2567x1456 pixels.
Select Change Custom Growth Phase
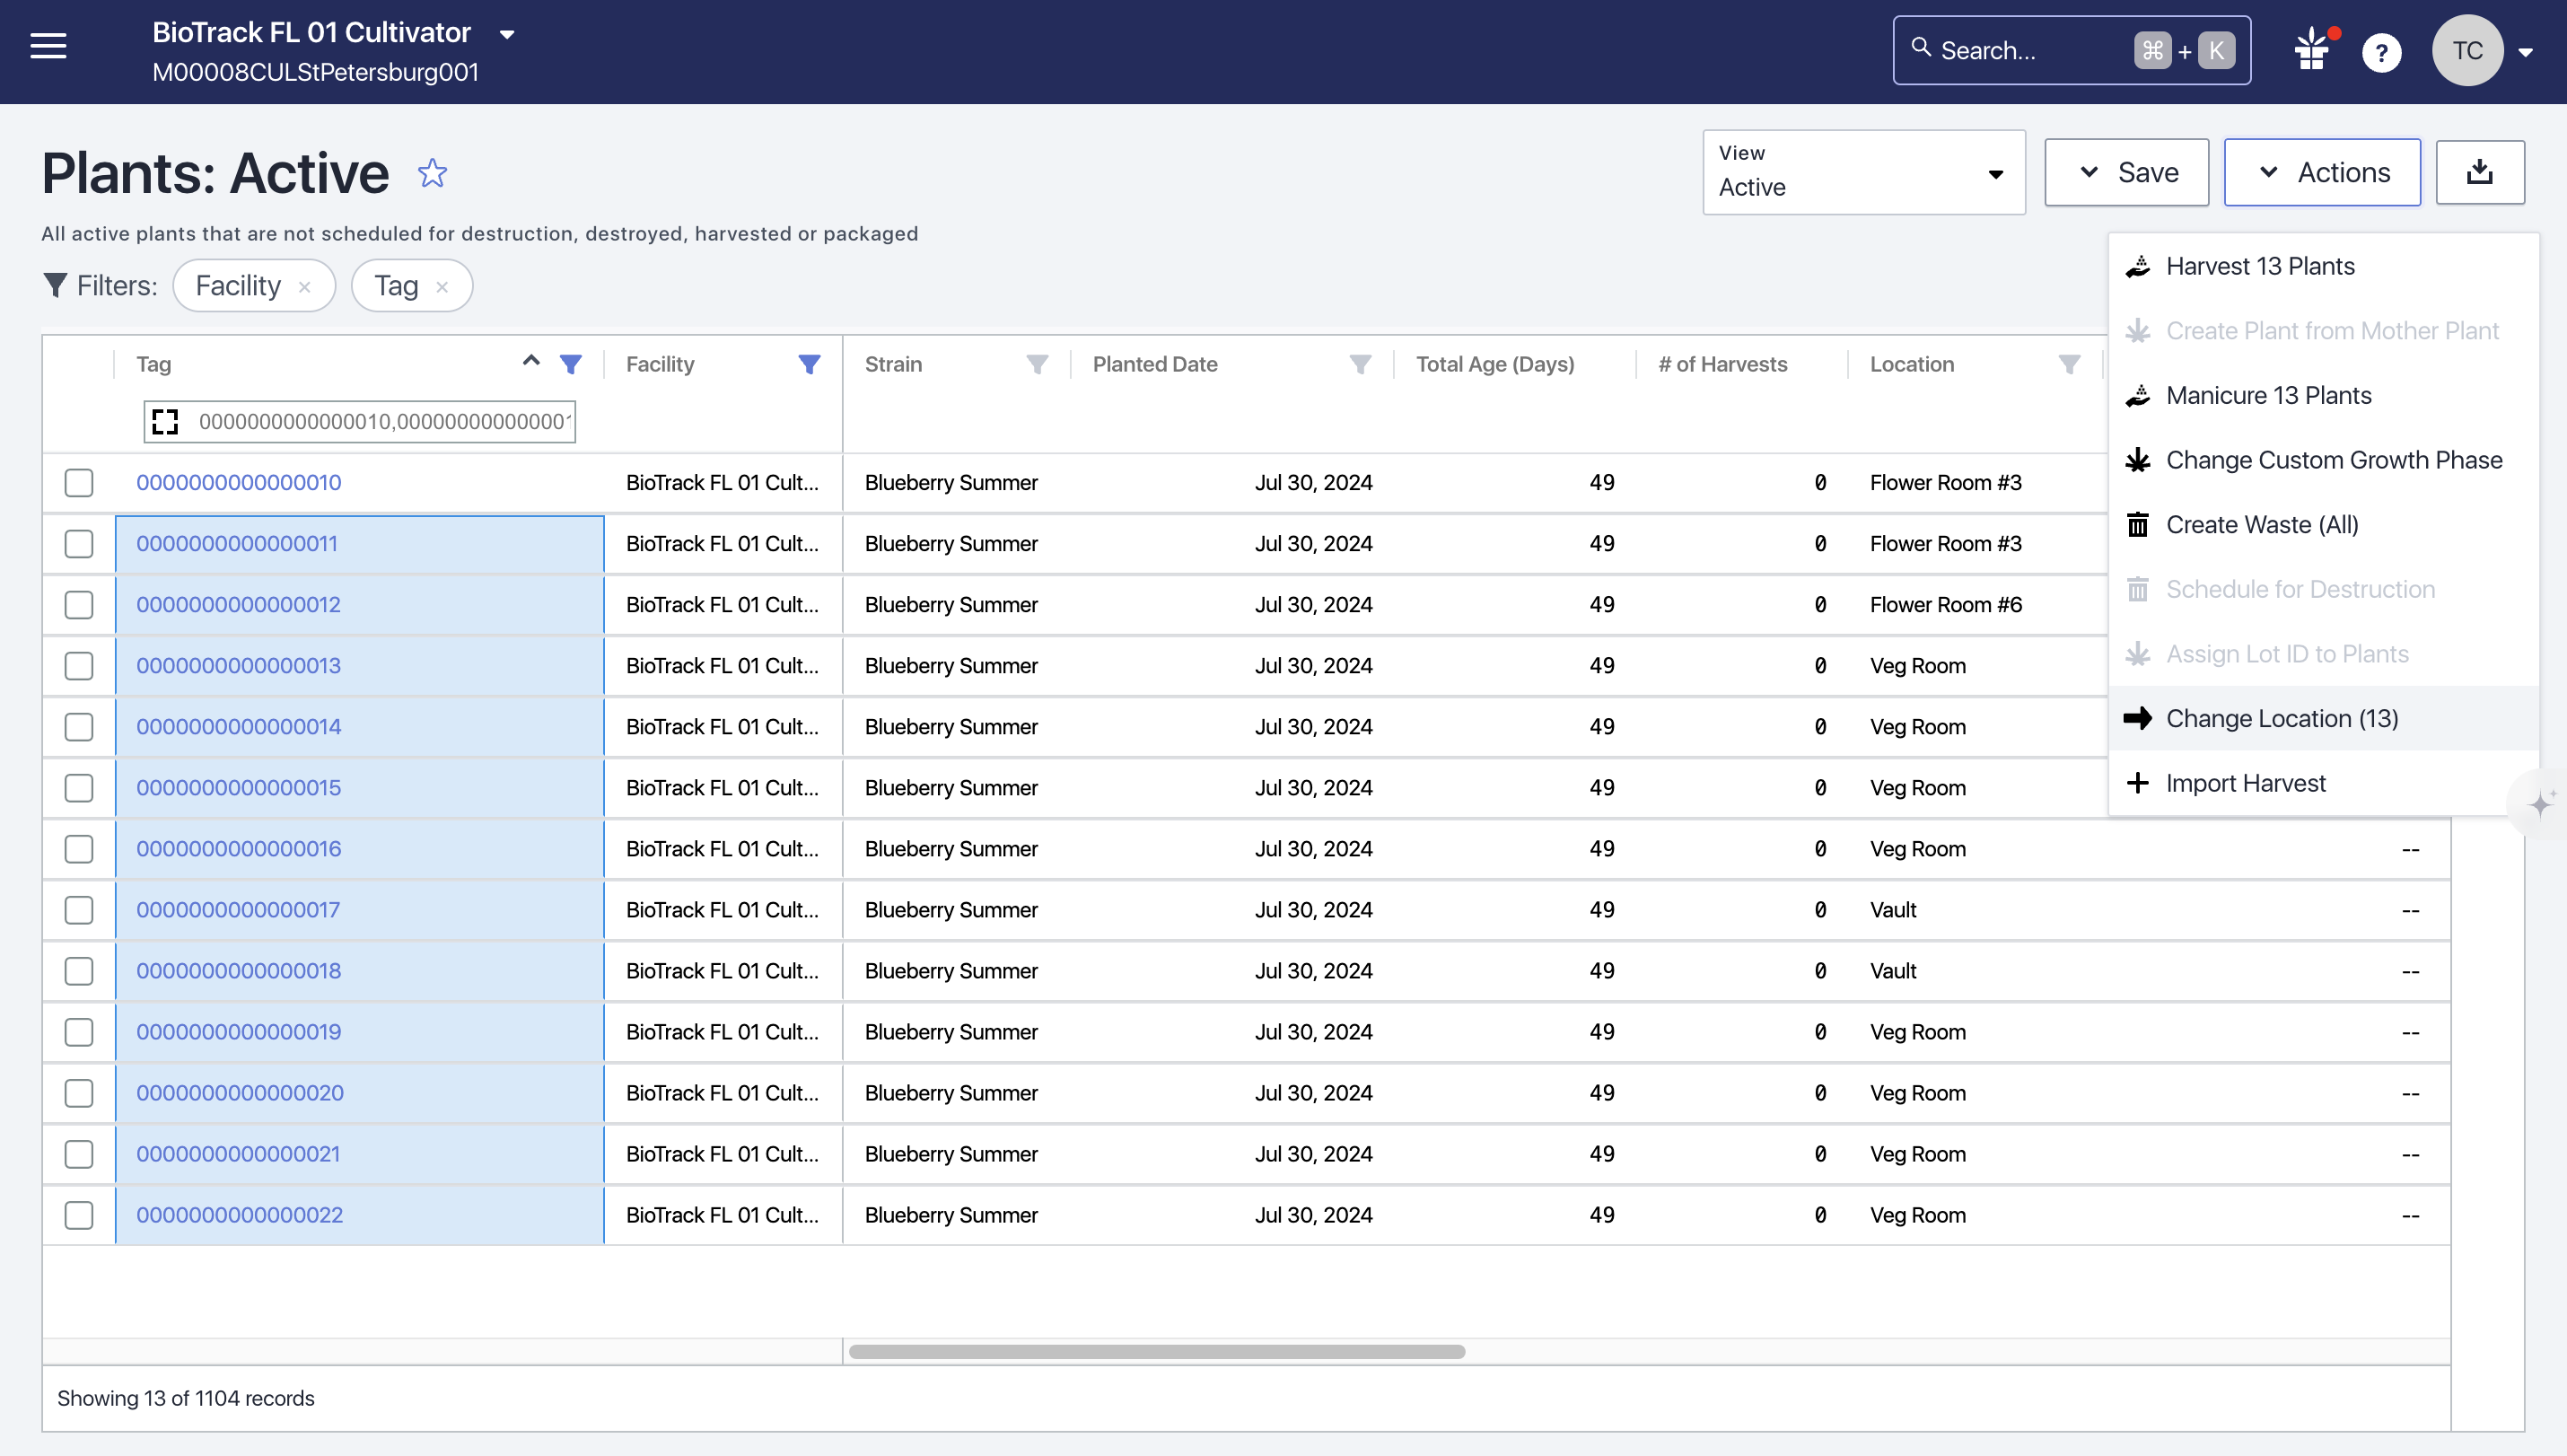[2323, 460]
